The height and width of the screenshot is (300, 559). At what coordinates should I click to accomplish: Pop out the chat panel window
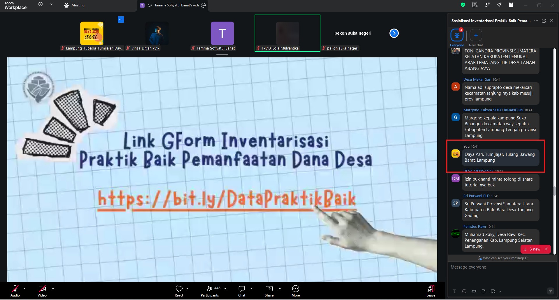coord(544,21)
